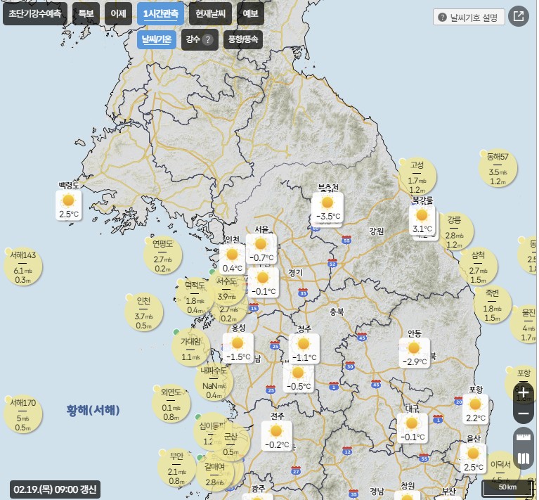Click the 안동 marker at -2.9°C
Viewport: 539px width, 500px height.
point(414,353)
